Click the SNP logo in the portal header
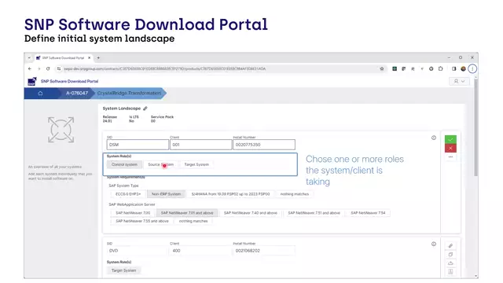Image resolution: width=503 pixels, height=283 pixels. tap(32, 82)
